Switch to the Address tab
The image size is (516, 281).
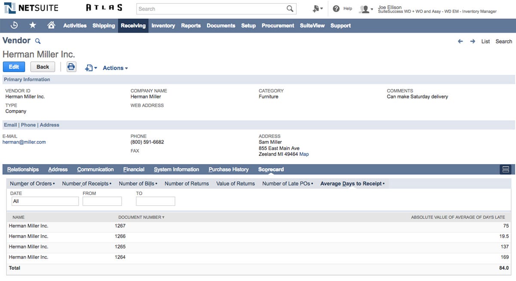58,169
